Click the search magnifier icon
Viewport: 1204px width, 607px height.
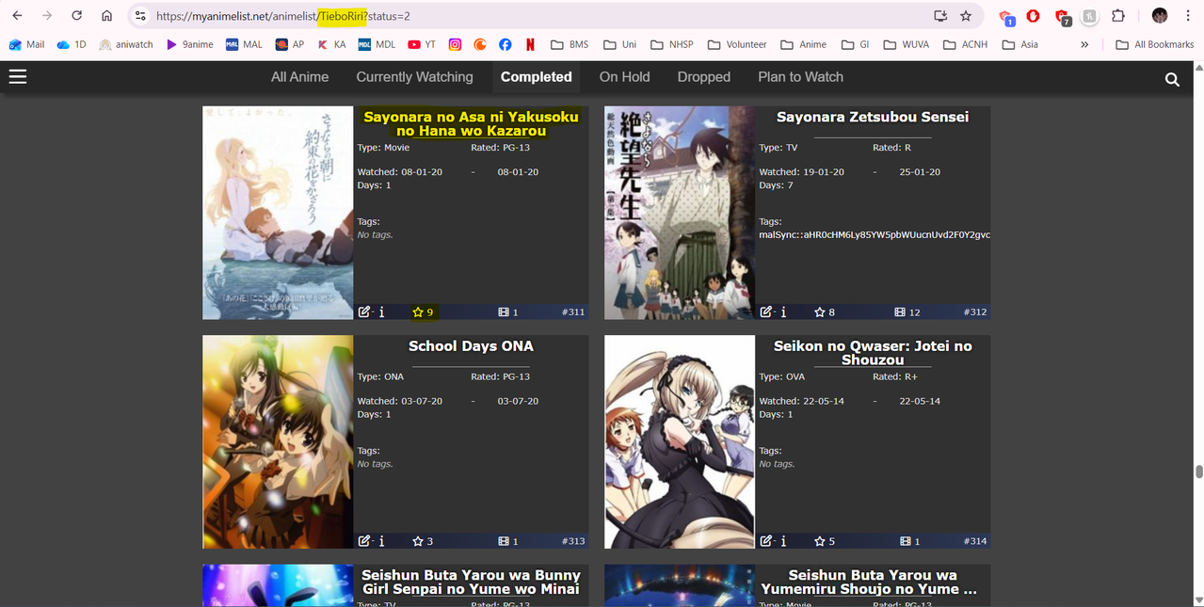pyautogui.click(x=1172, y=80)
